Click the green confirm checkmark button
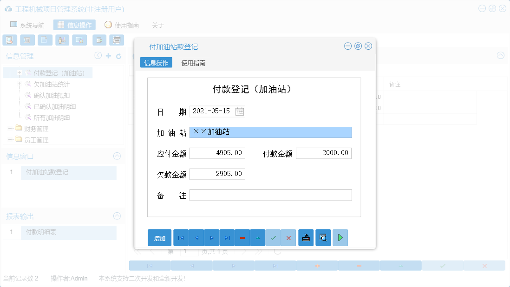The image size is (510, 287). point(273,237)
